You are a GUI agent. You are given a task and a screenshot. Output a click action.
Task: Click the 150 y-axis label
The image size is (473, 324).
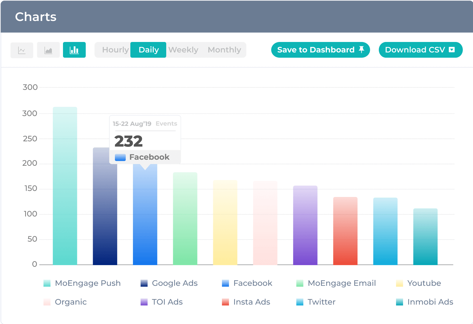(31, 189)
